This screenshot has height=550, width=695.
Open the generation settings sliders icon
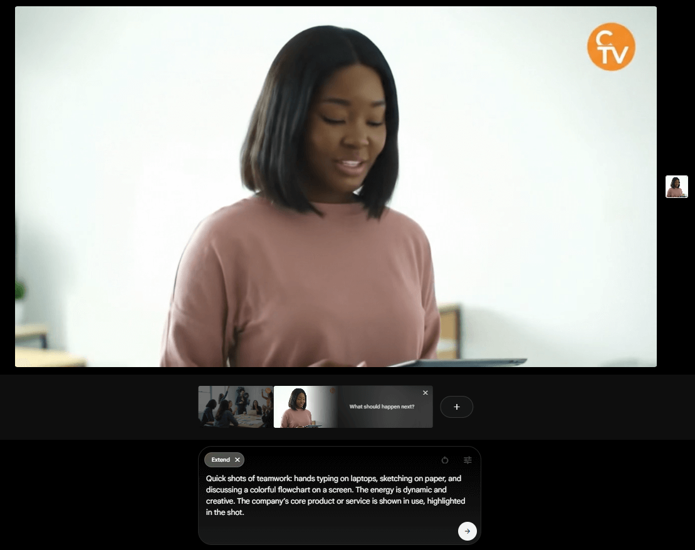click(468, 460)
